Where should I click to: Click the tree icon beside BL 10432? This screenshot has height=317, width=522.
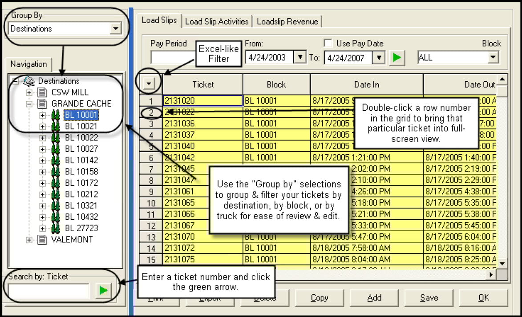(x=56, y=217)
